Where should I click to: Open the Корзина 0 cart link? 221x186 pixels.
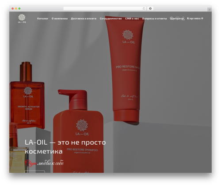click(x=195, y=18)
